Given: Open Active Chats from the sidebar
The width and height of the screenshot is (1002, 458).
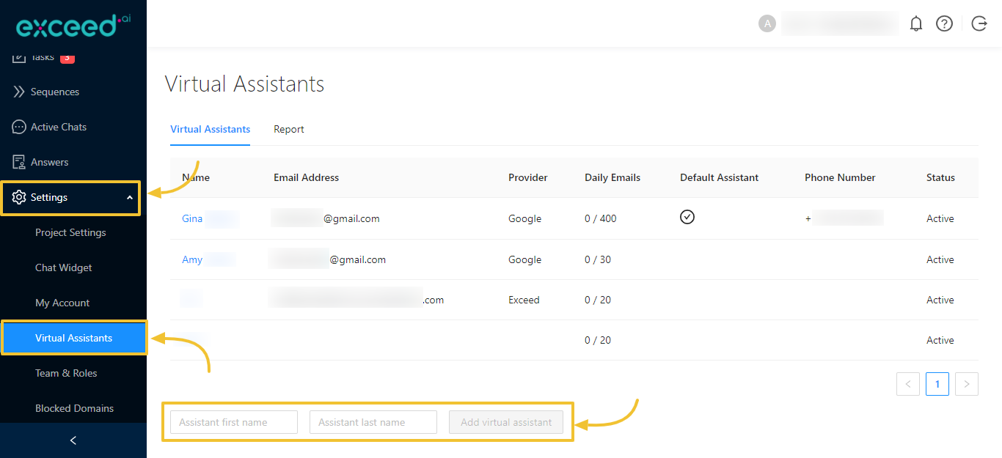Looking at the screenshot, I should pyautogui.click(x=58, y=127).
